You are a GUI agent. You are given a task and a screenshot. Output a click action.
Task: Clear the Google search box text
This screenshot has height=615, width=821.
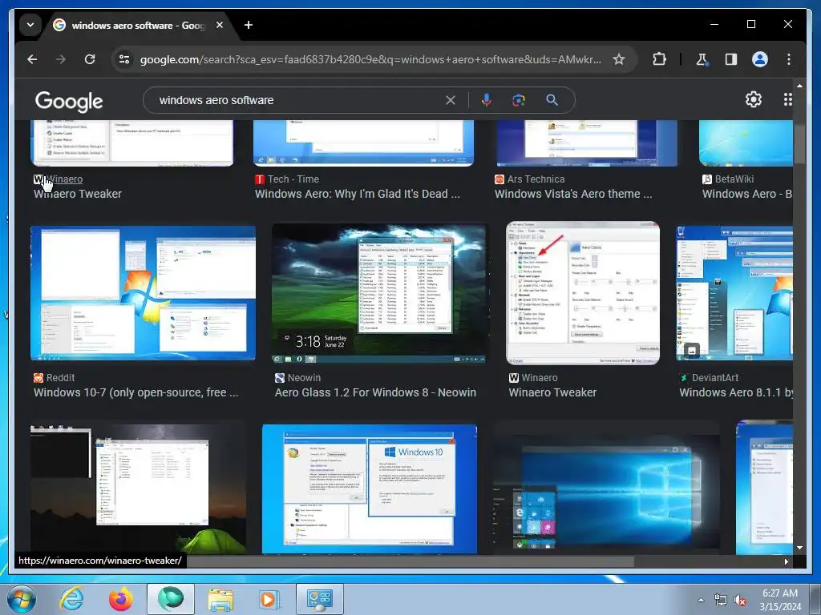(451, 100)
